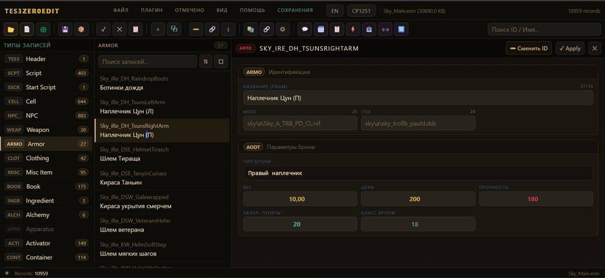Viewport: 605px width, 278px height.
Task: Open the Сохранения menu
Action: [x=295, y=10]
